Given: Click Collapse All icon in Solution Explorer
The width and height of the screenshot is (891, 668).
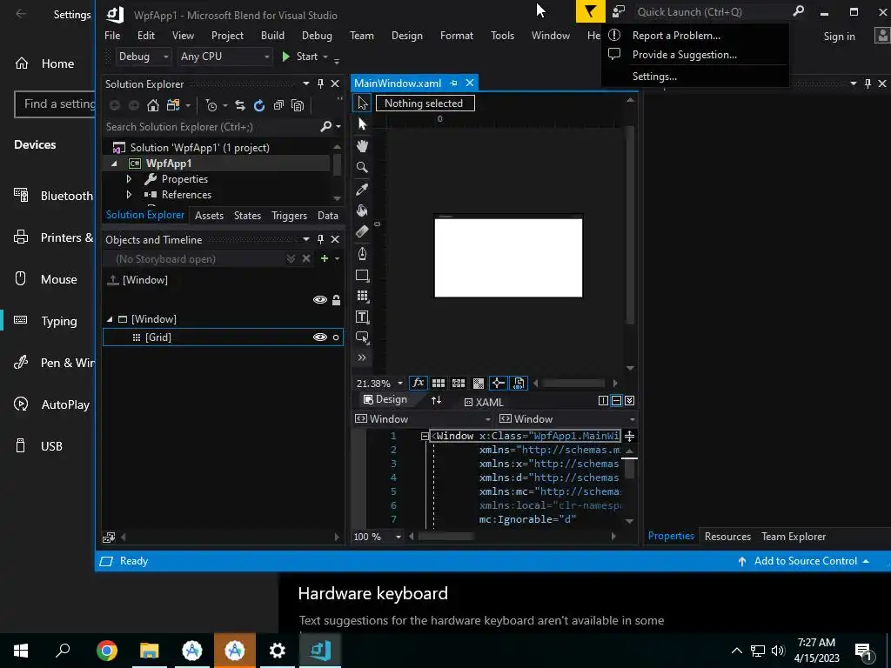Looking at the screenshot, I should click(x=278, y=105).
